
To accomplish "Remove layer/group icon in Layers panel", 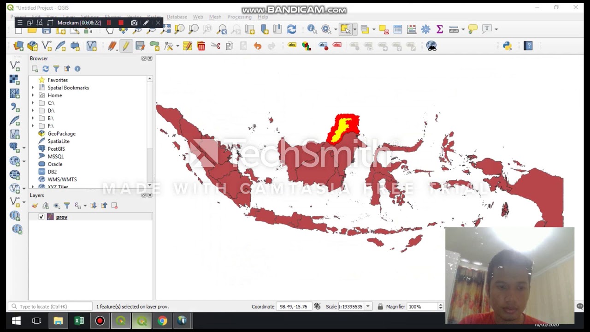I will pos(114,206).
